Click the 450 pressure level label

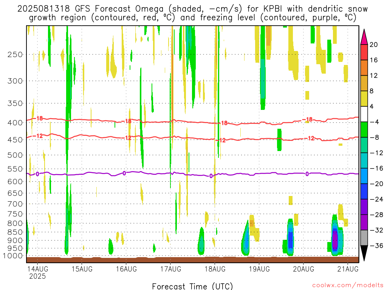pos(15,140)
